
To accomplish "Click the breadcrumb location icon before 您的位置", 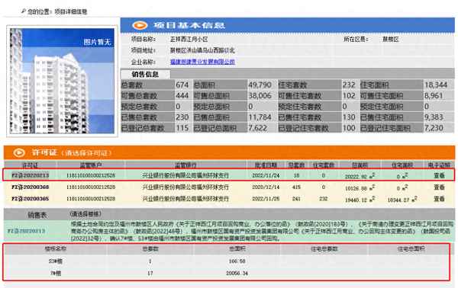I will point(24,11).
